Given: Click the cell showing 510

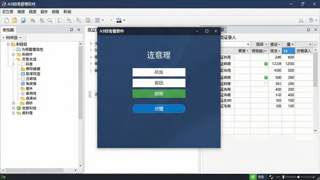Looking at the screenshot, I should point(275,100).
